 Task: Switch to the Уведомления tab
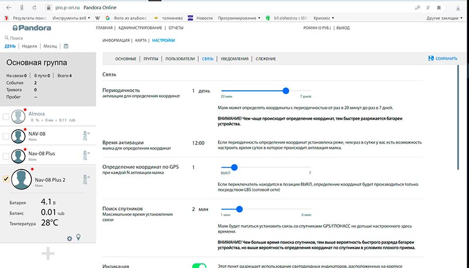click(x=235, y=59)
